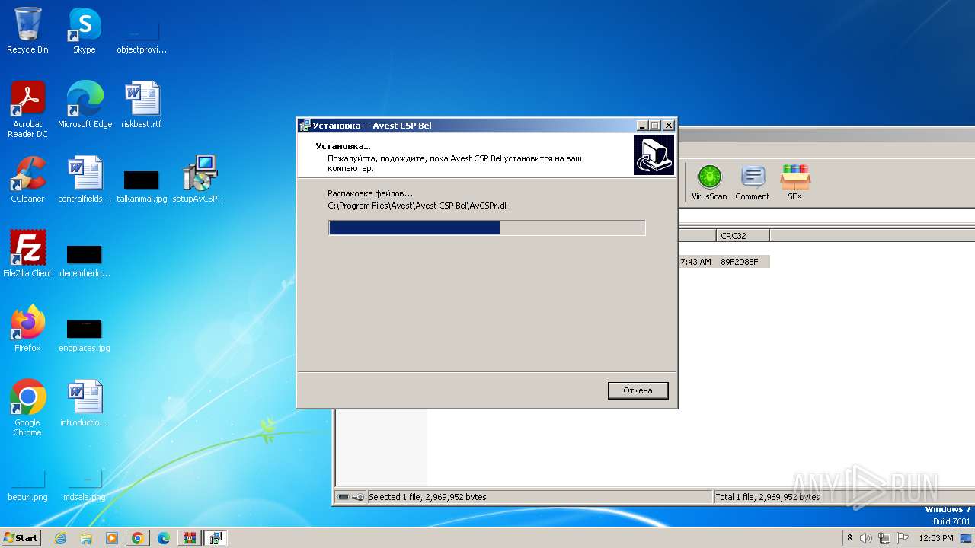Select riskbest.rtf desktop document
Image resolution: width=975 pixels, height=548 pixels.
tap(142, 105)
